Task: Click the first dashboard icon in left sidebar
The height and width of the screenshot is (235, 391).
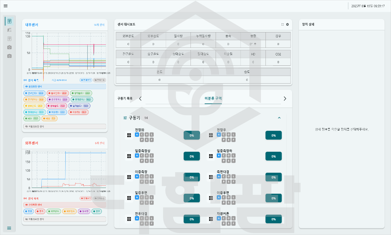Action: coord(10,21)
